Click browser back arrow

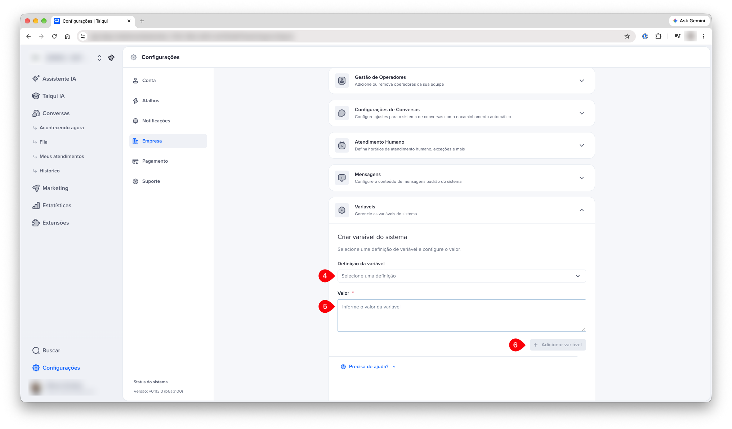(28, 36)
